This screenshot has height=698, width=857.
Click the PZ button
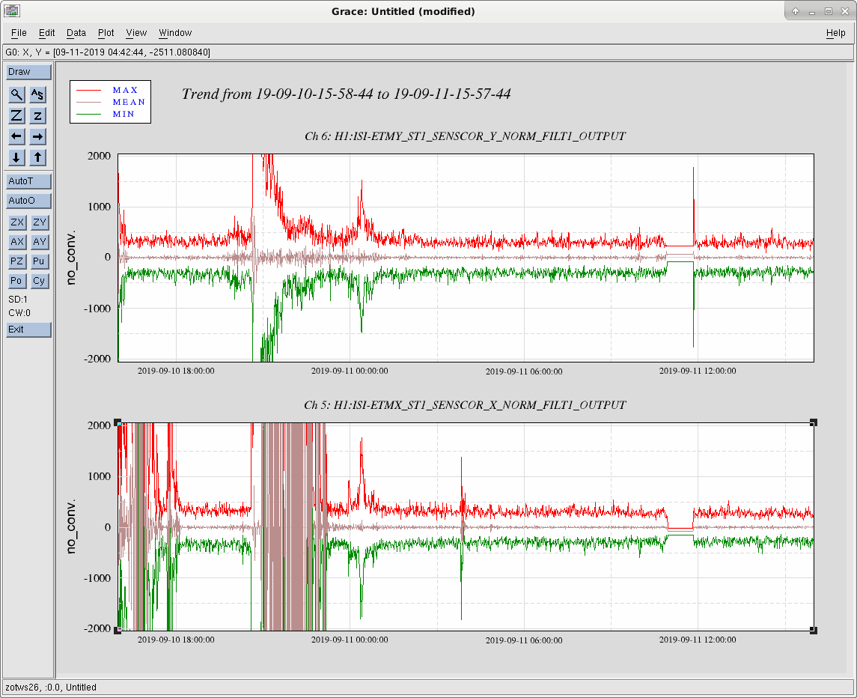click(17, 261)
